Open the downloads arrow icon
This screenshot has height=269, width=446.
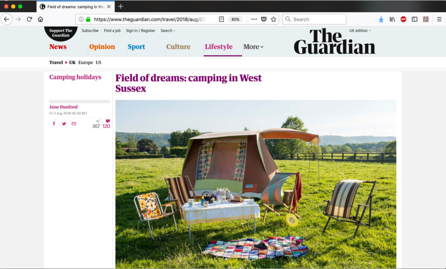(381, 19)
